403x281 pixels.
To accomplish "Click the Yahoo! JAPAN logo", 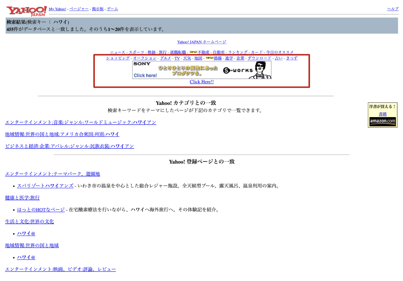I will tap(27, 11).
